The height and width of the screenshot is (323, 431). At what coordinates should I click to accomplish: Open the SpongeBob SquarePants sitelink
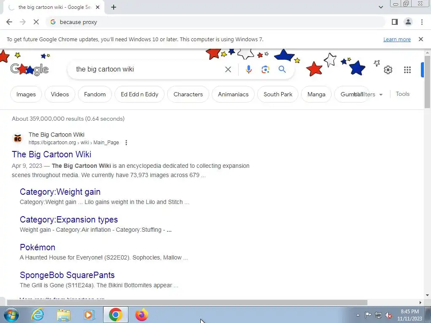click(67, 275)
